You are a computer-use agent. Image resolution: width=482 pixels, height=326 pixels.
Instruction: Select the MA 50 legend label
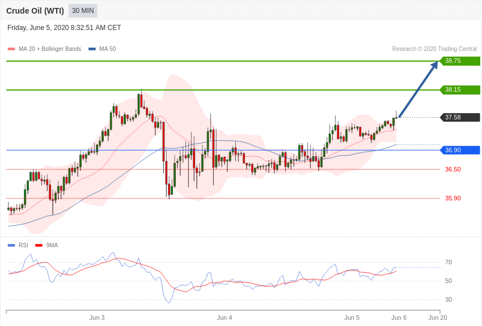tap(107, 49)
